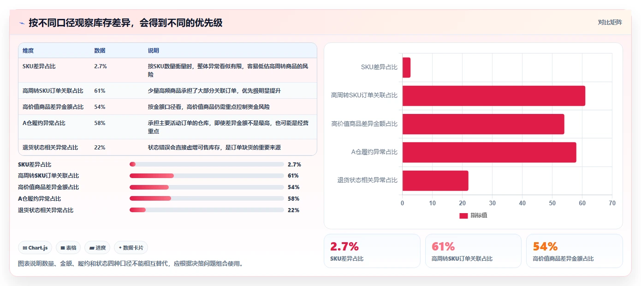Click the 61% value in the table
This screenshot has width=641, height=286.
click(x=100, y=91)
